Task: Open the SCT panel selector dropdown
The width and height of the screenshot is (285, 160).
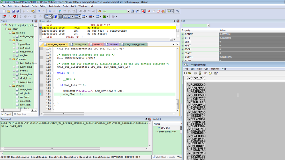Action: click(208, 26)
